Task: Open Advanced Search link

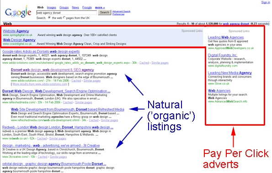Action: 121,11
